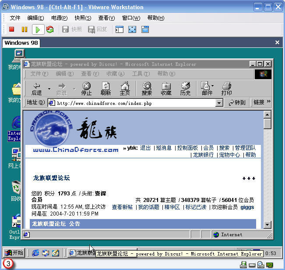This screenshot has width=285, height=270.
Task: Click the VMware quick switch window icon
Action: coord(145,29)
